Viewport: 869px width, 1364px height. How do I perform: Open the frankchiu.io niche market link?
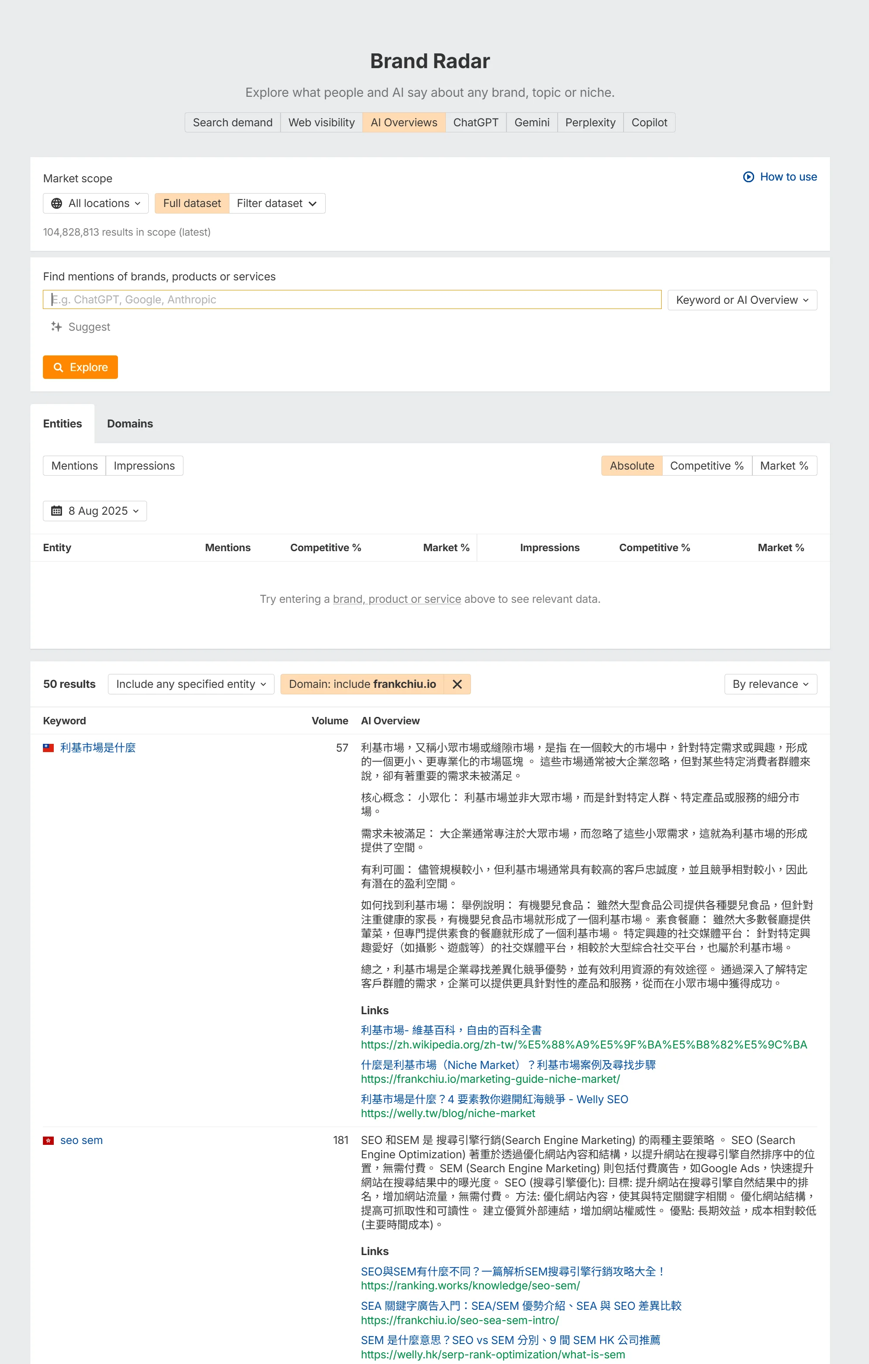coord(507,1065)
